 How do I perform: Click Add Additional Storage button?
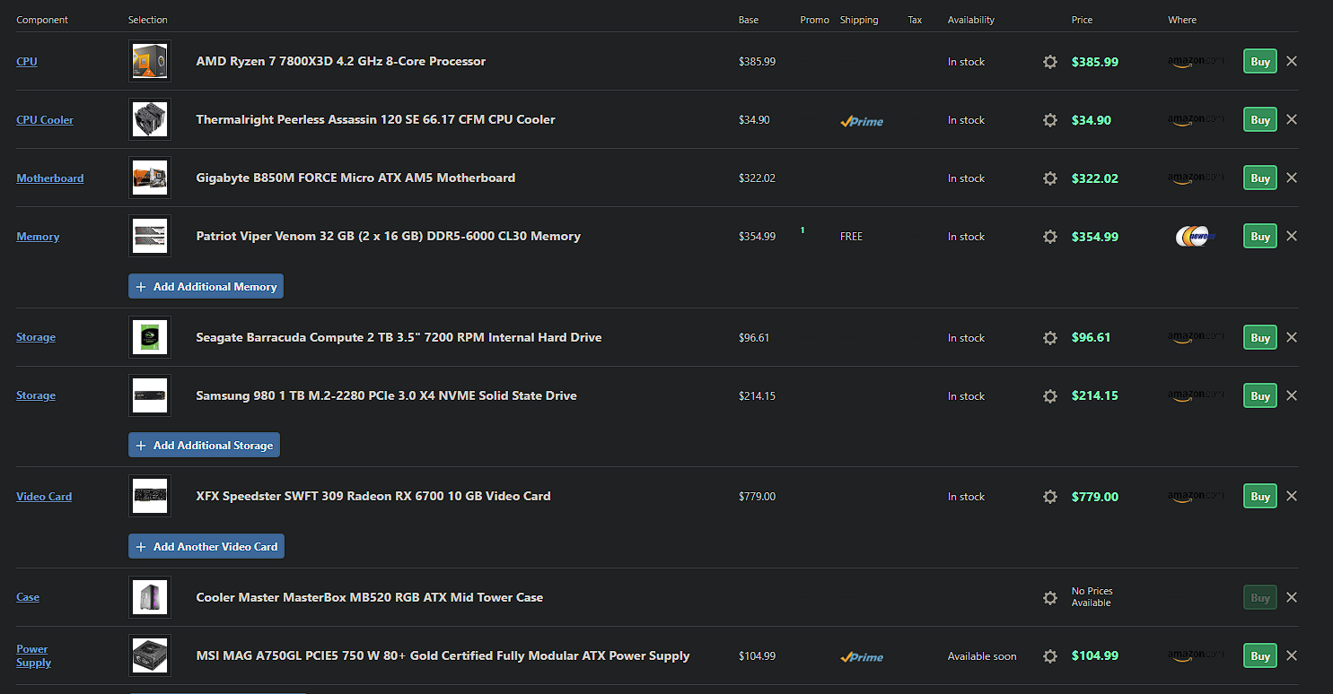(205, 446)
